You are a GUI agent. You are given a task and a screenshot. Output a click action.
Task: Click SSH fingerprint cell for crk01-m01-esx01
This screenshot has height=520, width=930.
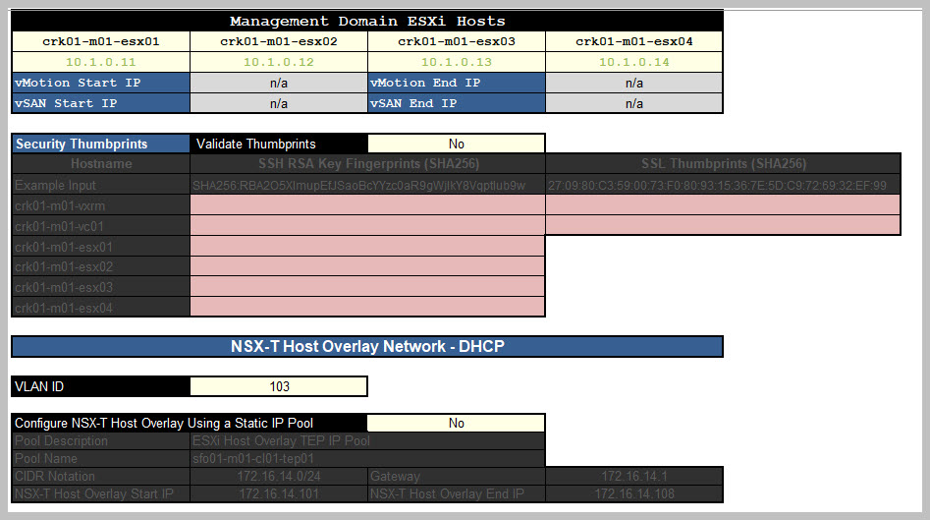367,247
